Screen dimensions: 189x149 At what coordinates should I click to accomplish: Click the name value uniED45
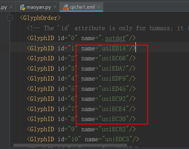pyautogui.click(x=114, y=89)
